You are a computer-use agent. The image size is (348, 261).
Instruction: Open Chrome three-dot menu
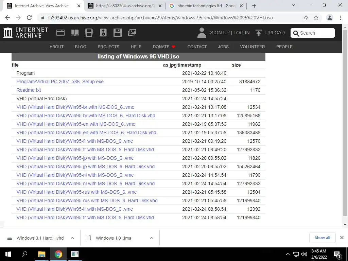click(341, 18)
